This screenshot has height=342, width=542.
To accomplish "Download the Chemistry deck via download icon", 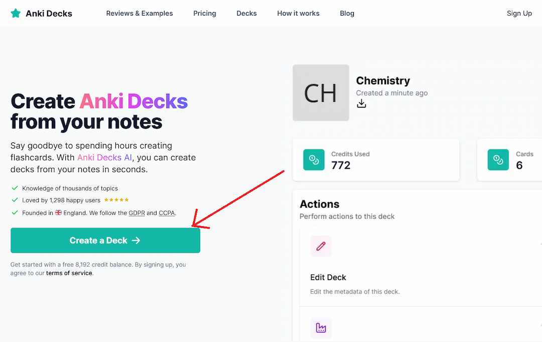I will pyautogui.click(x=361, y=103).
